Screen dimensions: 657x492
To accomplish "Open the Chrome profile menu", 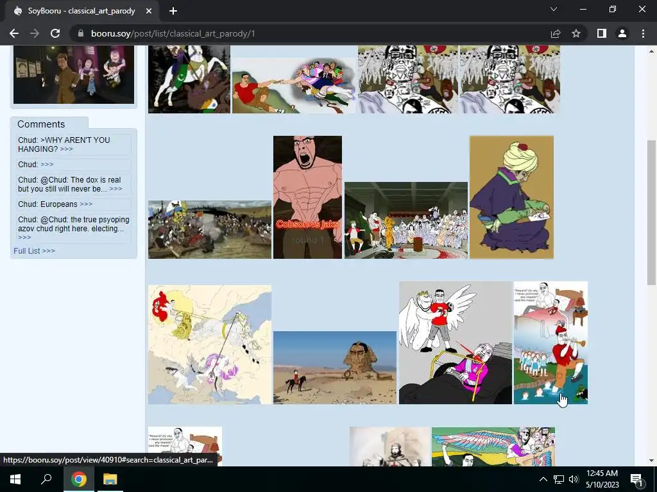I will 622,33.
